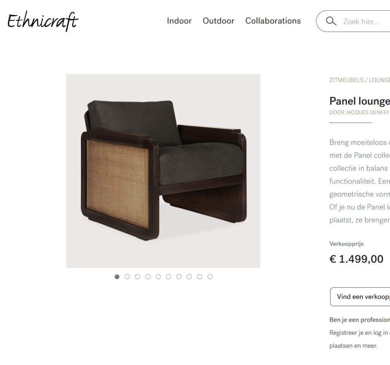390x365 pixels.
Task: Select the fifth image carousel dot
Action: click(x=158, y=277)
